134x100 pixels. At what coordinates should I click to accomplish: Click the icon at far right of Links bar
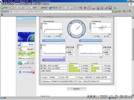(x=130, y=11)
